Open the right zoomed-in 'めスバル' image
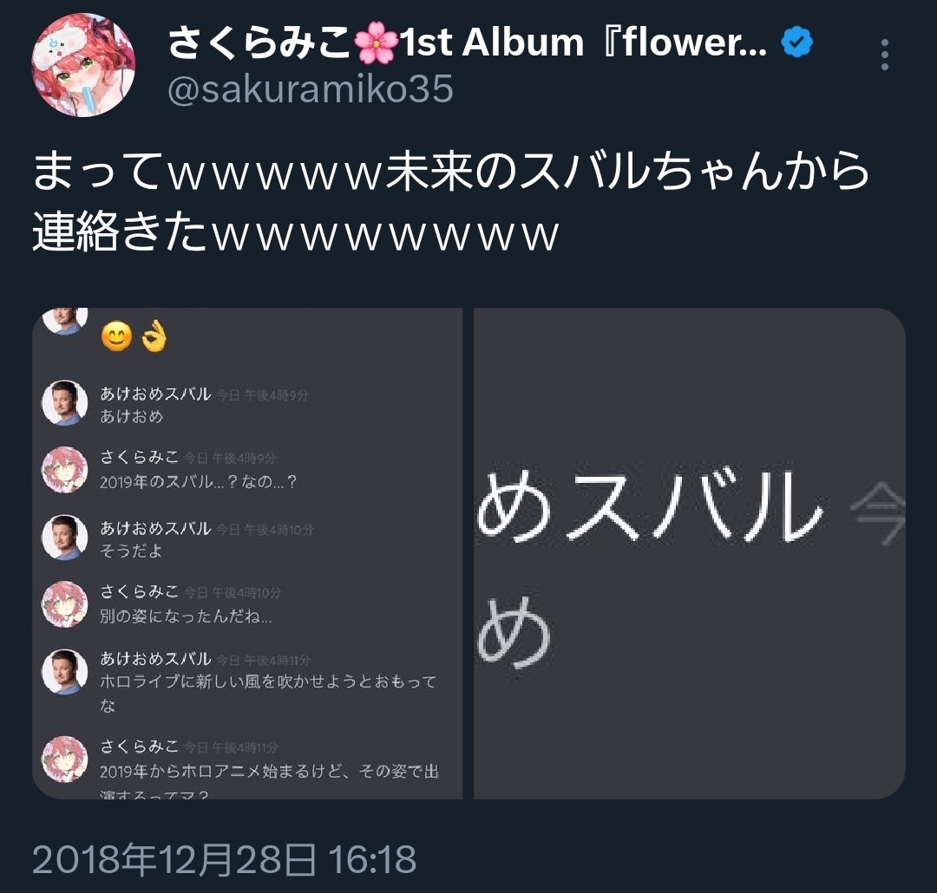The height and width of the screenshot is (893, 937). (690, 553)
